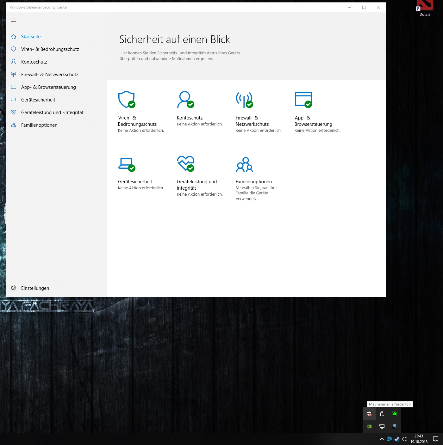Open the Action Center notification icon
443x445 pixels.
[x=436, y=439]
